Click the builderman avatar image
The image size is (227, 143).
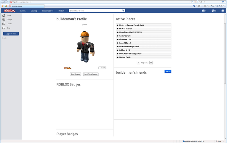[86, 47]
